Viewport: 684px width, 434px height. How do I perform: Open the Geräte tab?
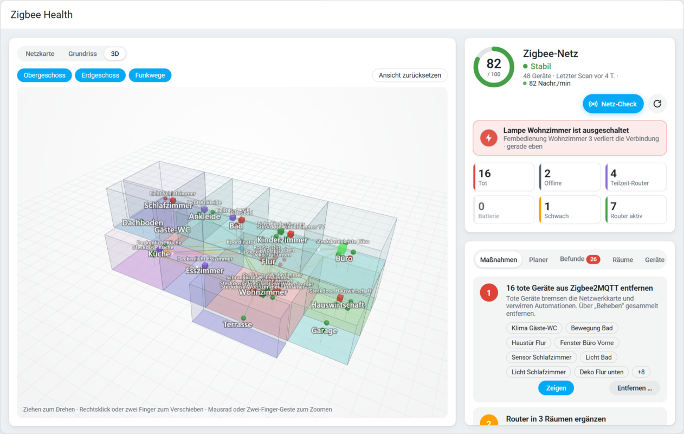654,260
